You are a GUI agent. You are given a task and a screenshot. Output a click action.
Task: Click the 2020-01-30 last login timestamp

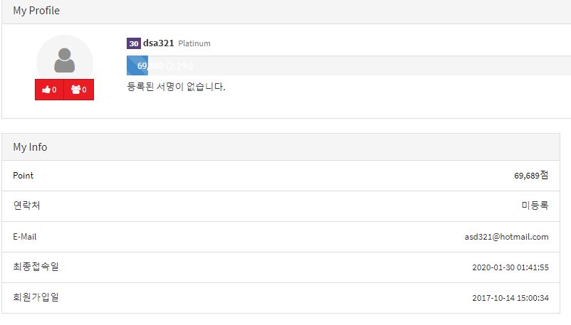tap(510, 267)
